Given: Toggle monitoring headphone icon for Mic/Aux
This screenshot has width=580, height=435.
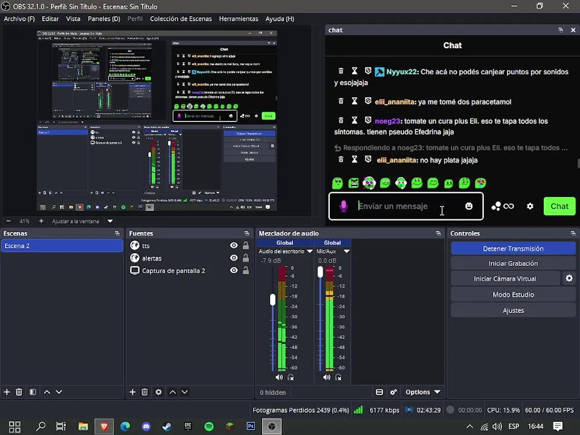Looking at the screenshot, I should pos(338,377).
